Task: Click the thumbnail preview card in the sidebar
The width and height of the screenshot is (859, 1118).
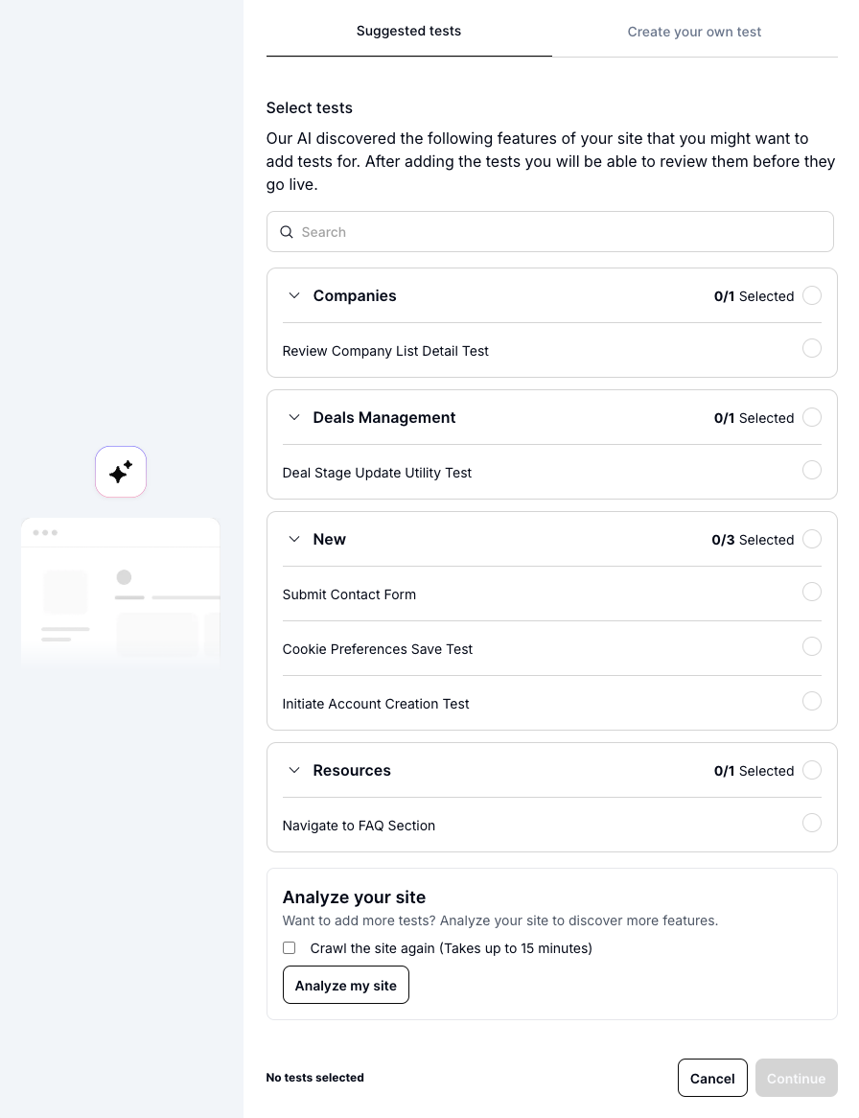Action: (120, 591)
